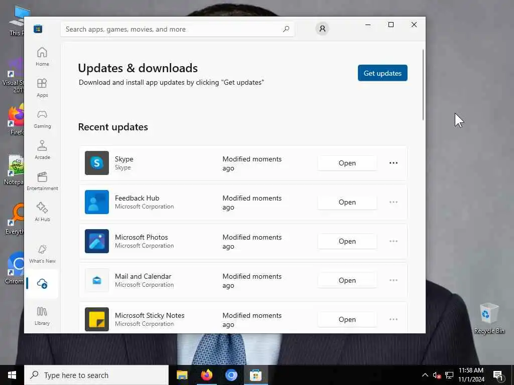
Task: Open the Entertainment section
Action: point(42,181)
